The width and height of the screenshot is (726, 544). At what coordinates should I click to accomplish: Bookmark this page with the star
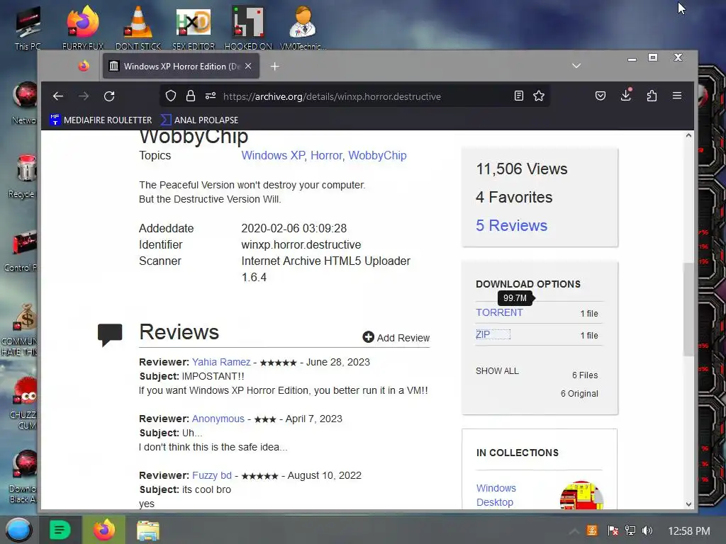[539, 96]
